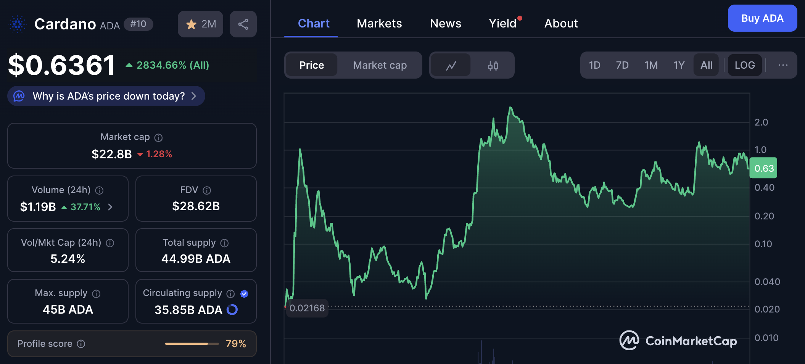Click the share icon button
This screenshot has height=364, width=805.
[243, 24]
